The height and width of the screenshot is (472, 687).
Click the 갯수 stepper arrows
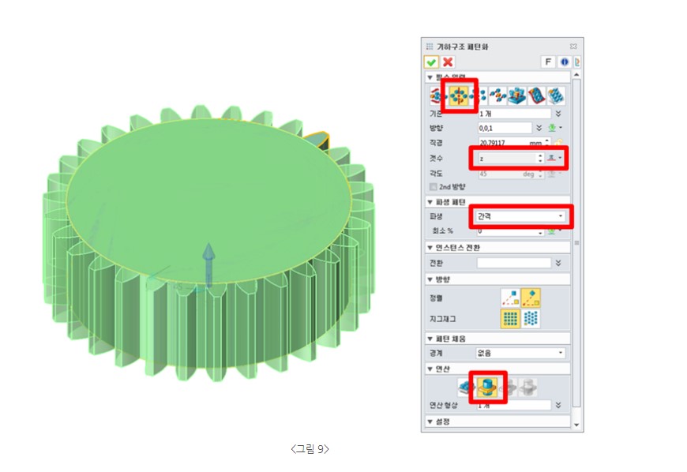pyautogui.click(x=540, y=158)
